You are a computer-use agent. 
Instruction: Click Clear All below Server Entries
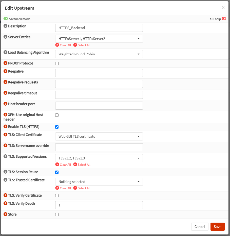pyautogui.click(x=63, y=45)
